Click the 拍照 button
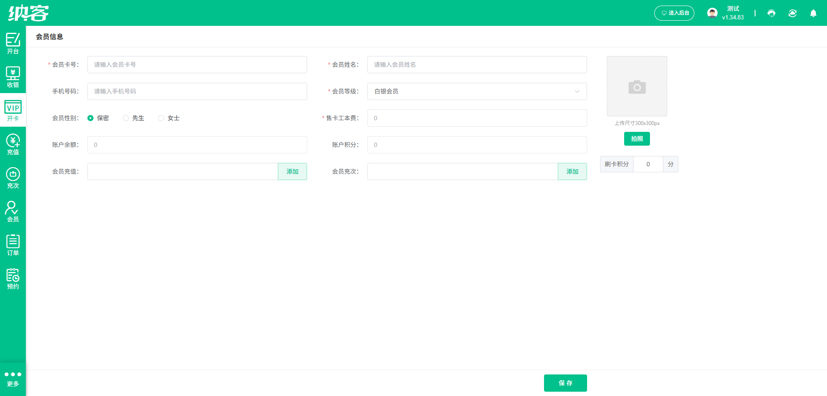This screenshot has height=396, width=827. (x=637, y=139)
